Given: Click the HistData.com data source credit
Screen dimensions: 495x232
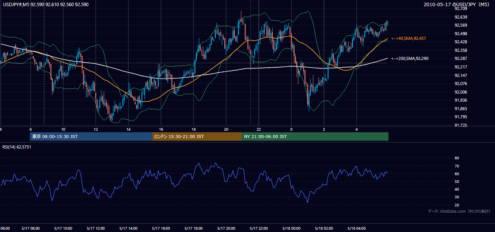Looking at the screenshot, I should (x=459, y=211).
